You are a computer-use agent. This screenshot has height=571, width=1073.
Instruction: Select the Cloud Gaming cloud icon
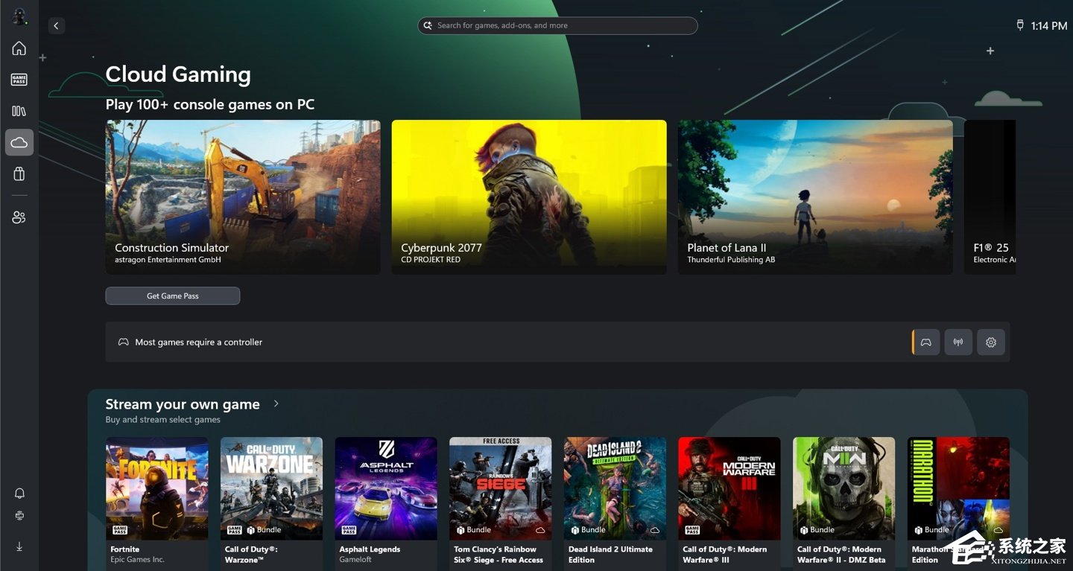pyautogui.click(x=19, y=142)
